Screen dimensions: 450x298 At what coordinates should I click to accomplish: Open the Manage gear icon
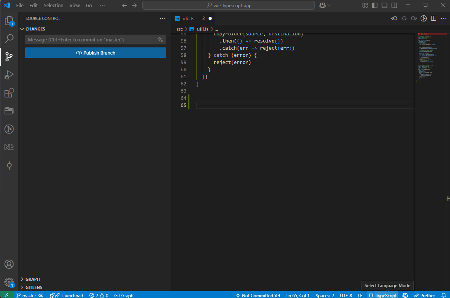[x=9, y=282]
